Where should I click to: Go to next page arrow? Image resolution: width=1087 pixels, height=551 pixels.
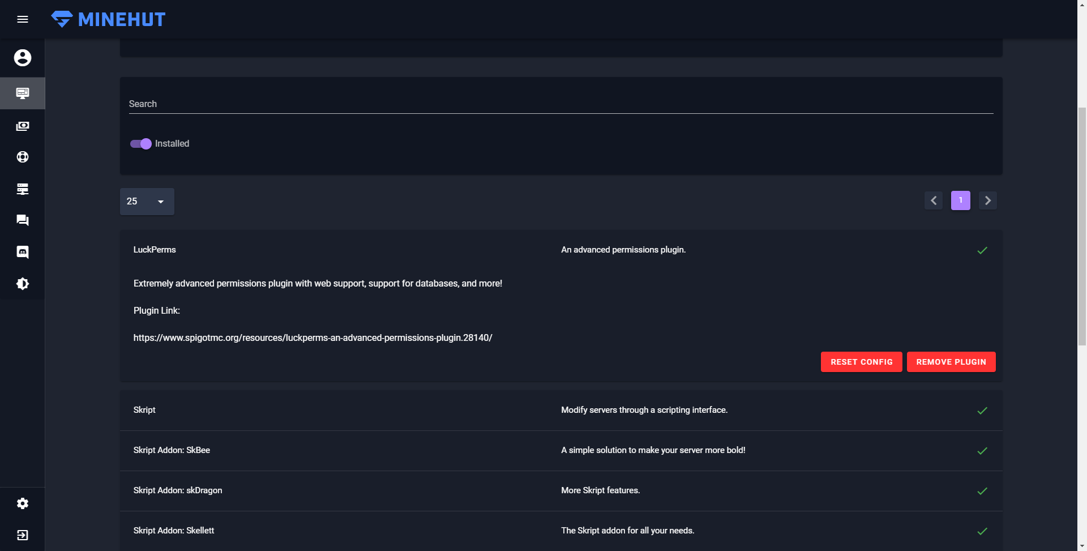coord(988,200)
